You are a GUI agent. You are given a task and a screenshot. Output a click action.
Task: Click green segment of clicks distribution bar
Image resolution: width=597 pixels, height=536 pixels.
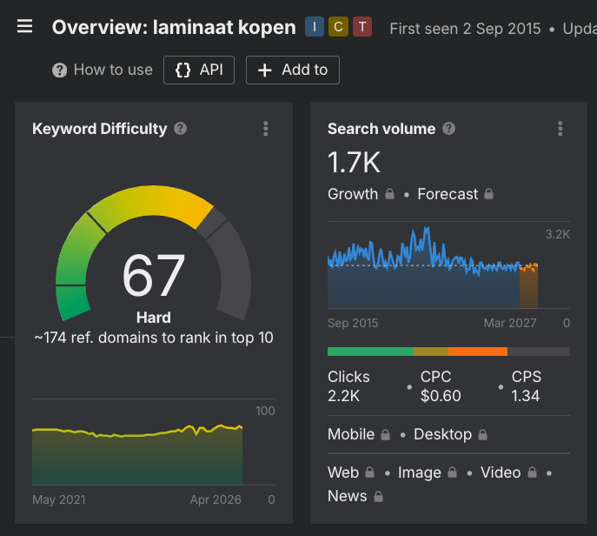point(370,352)
